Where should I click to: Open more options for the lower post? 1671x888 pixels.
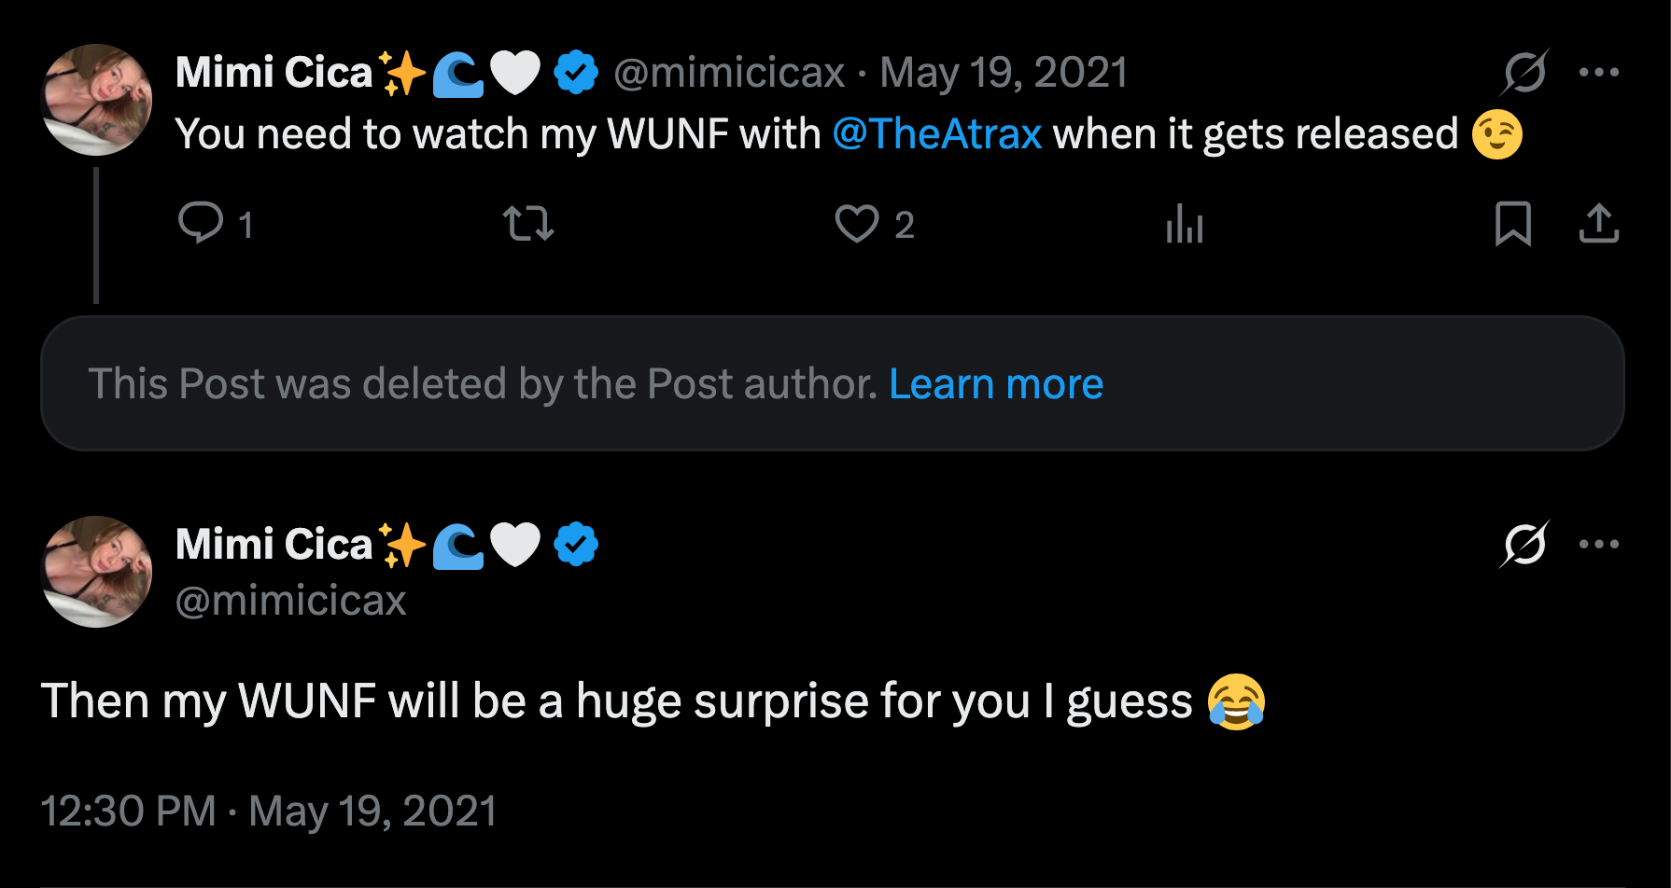click(x=1598, y=544)
